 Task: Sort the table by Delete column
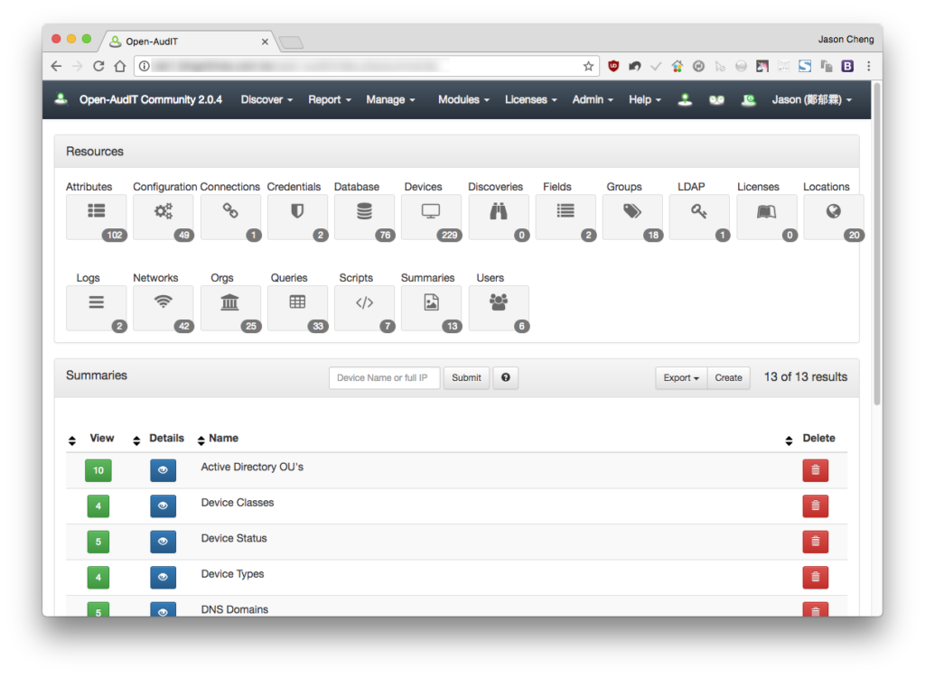789,441
